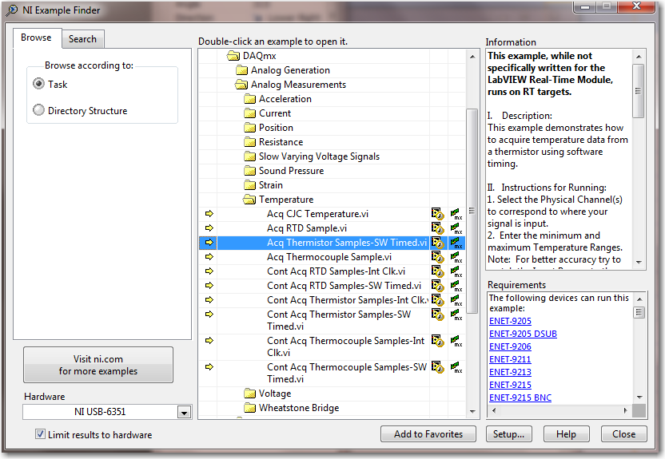Collapse the Analog Measurements folder
Screen dimensions: 665x459
(x=241, y=85)
